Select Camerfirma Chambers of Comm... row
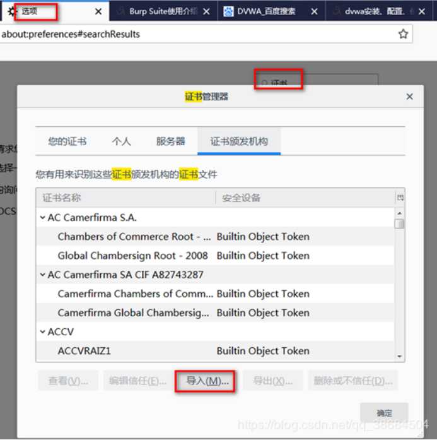This screenshot has height=440, width=437. click(215, 294)
